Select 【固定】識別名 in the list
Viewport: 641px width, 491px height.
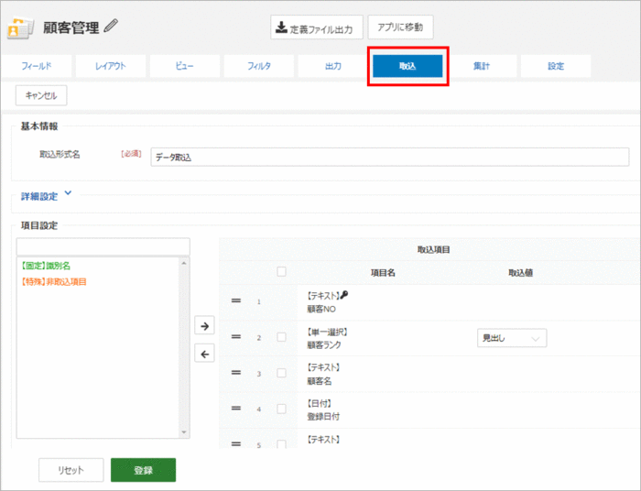tap(46, 266)
